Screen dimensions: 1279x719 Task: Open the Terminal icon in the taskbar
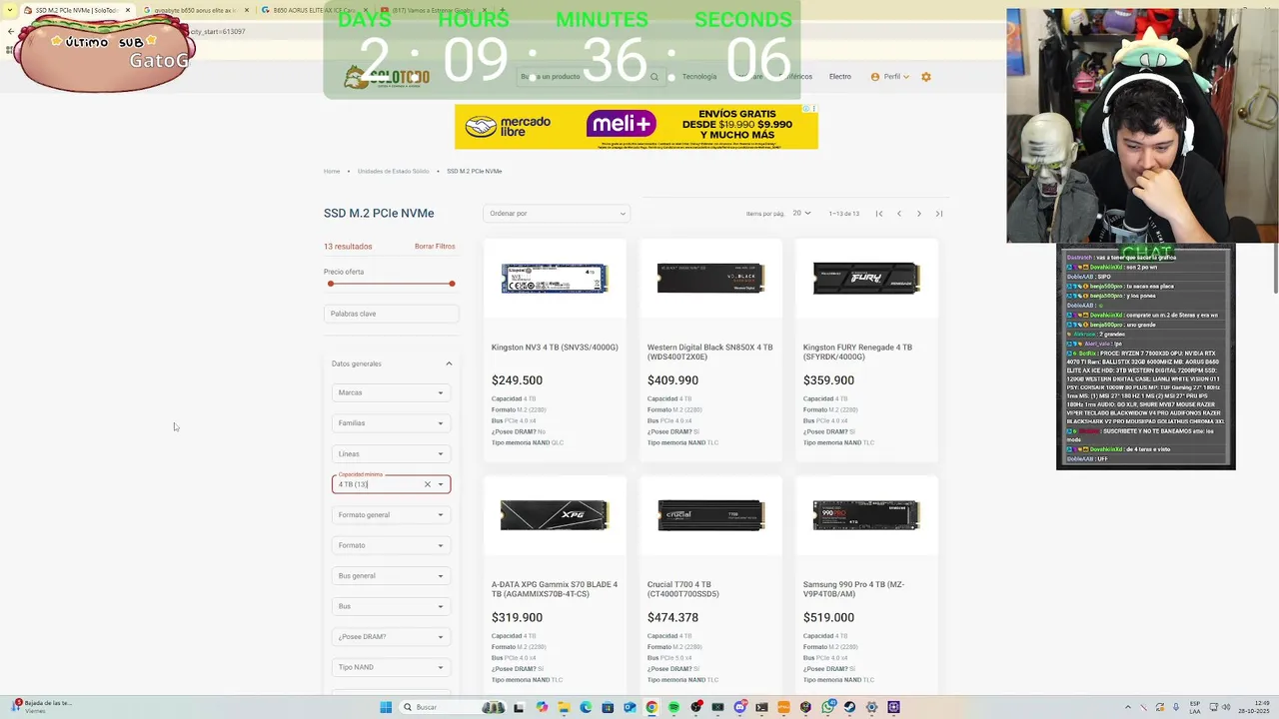click(761, 707)
